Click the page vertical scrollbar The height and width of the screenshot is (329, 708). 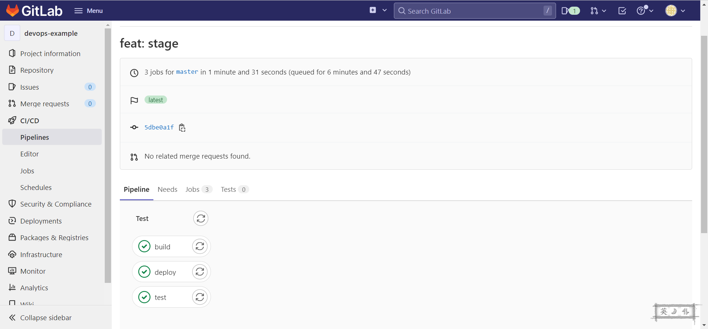click(704, 135)
